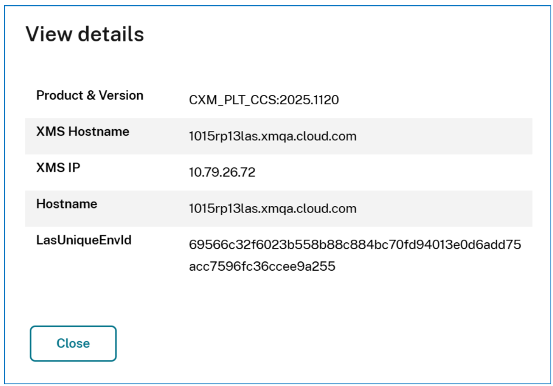This screenshot has height=386, width=553.
Task: Click the value beside the plain Hostname label
Action: click(x=273, y=208)
